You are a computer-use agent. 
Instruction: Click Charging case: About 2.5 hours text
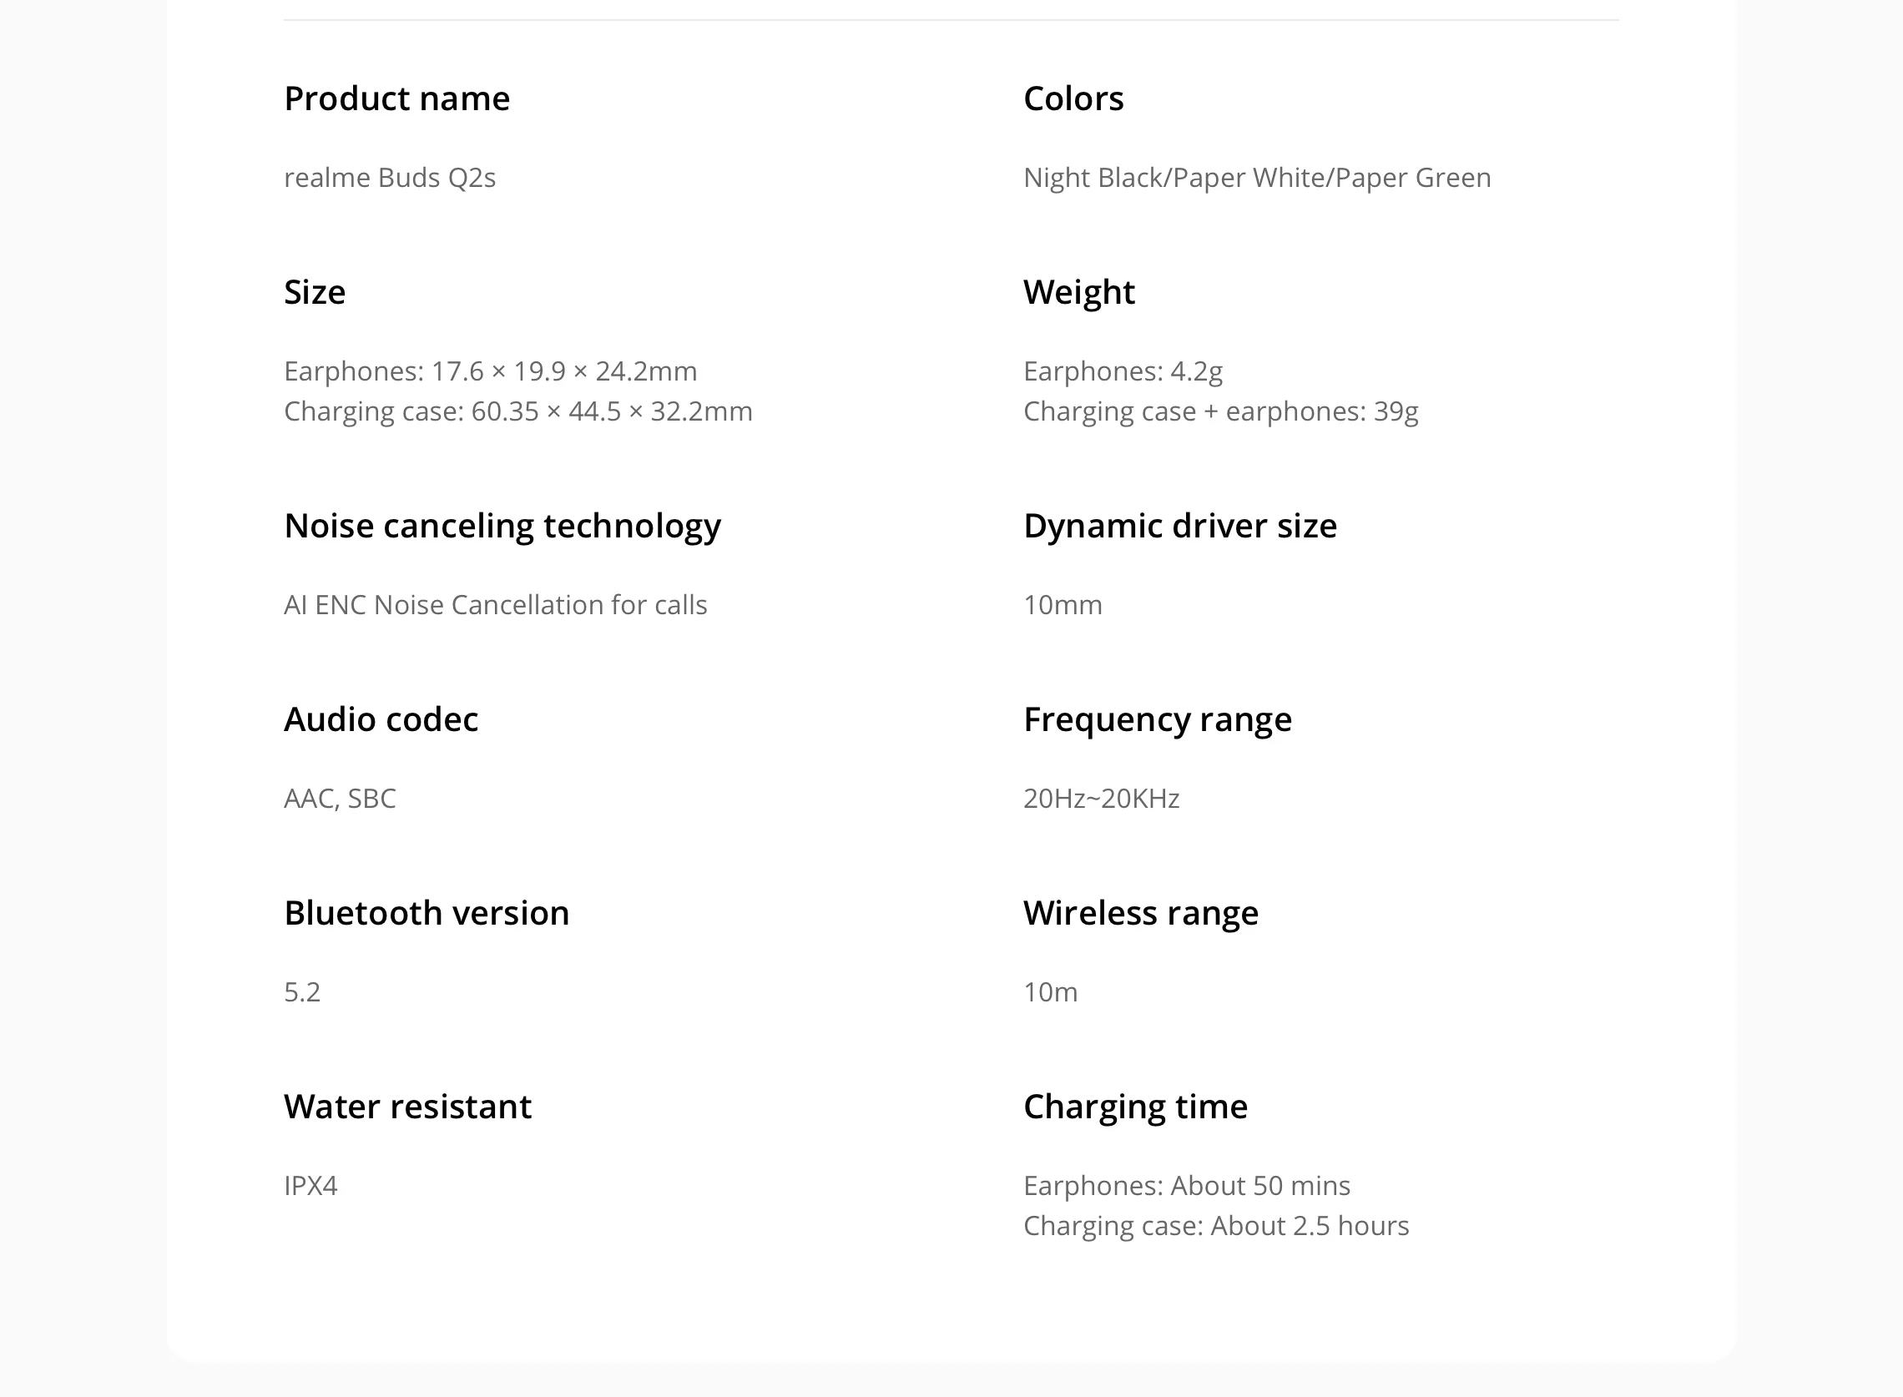pos(1216,1225)
